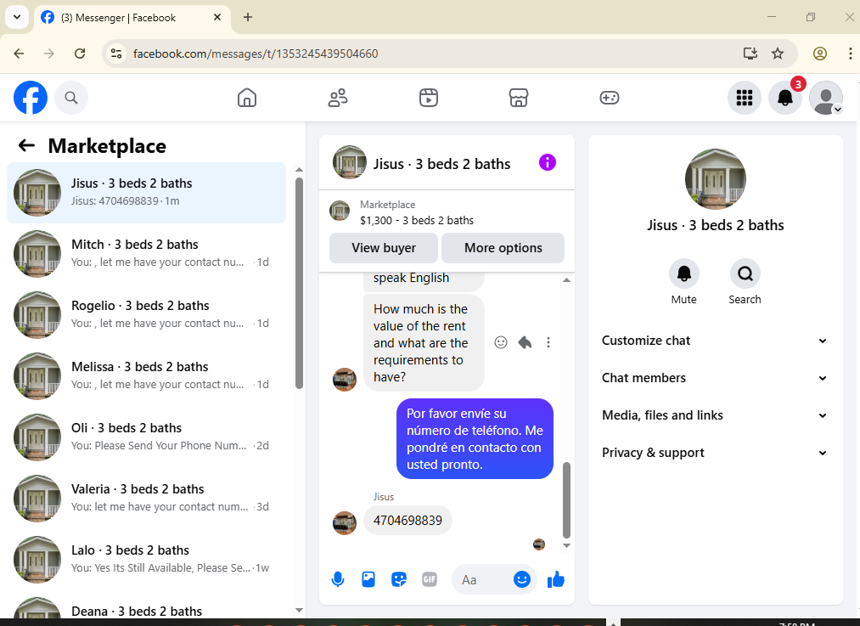React to the rent question message
Image resolution: width=860 pixels, height=626 pixels.
tap(501, 342)
